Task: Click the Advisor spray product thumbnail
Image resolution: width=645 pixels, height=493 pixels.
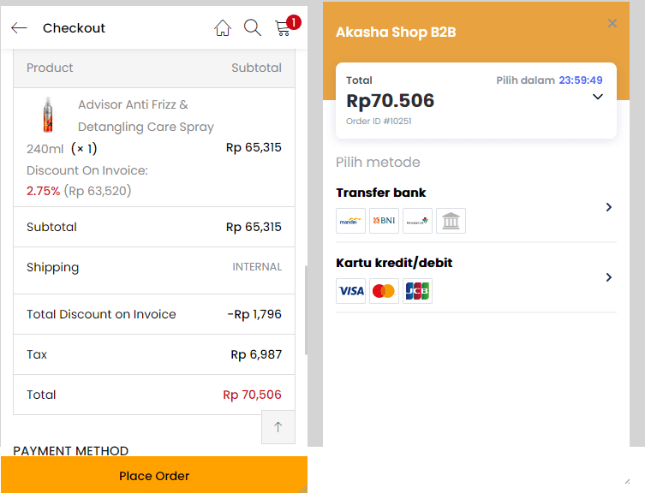Action: pos(48,115)
